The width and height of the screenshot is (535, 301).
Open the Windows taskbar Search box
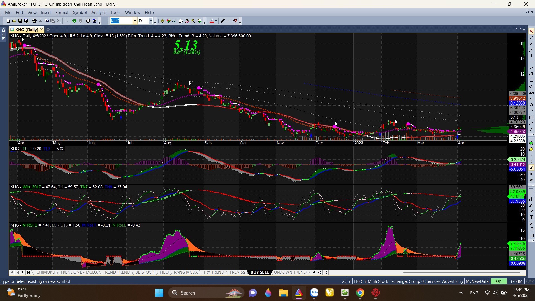click(x=206, y=293)
